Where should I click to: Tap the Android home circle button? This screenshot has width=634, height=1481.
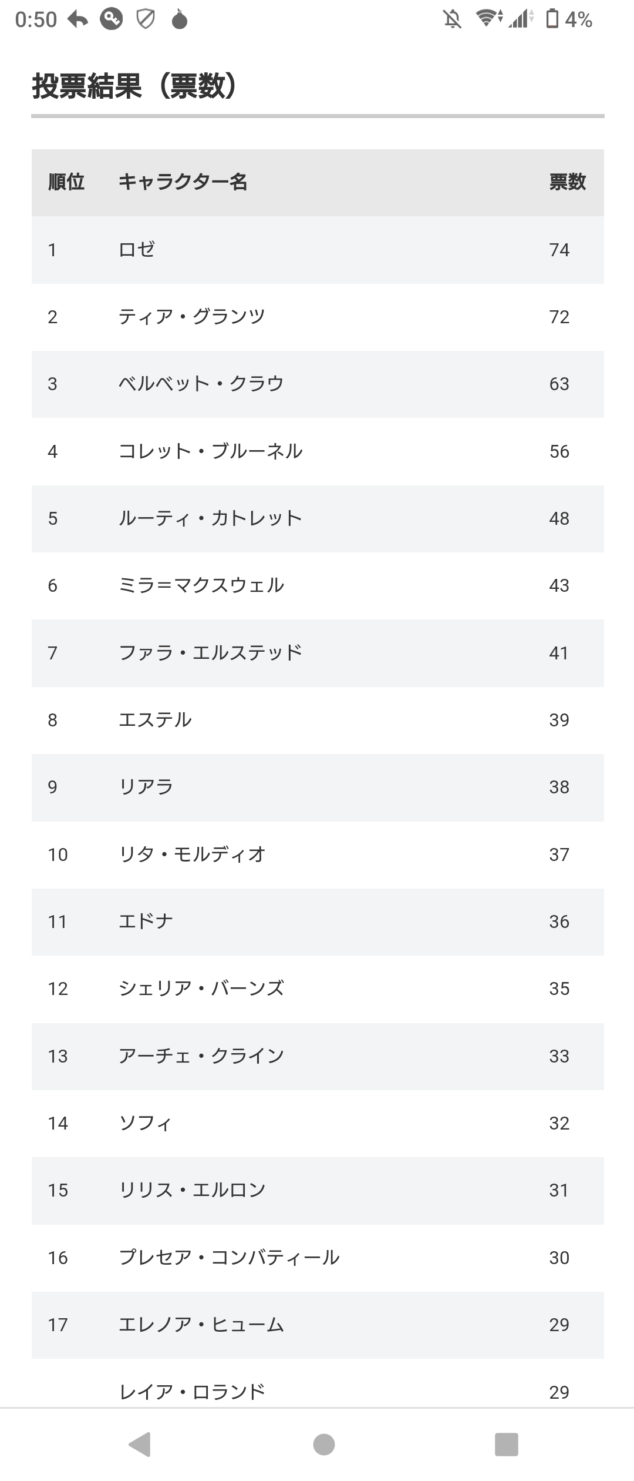click(324, 1445)
